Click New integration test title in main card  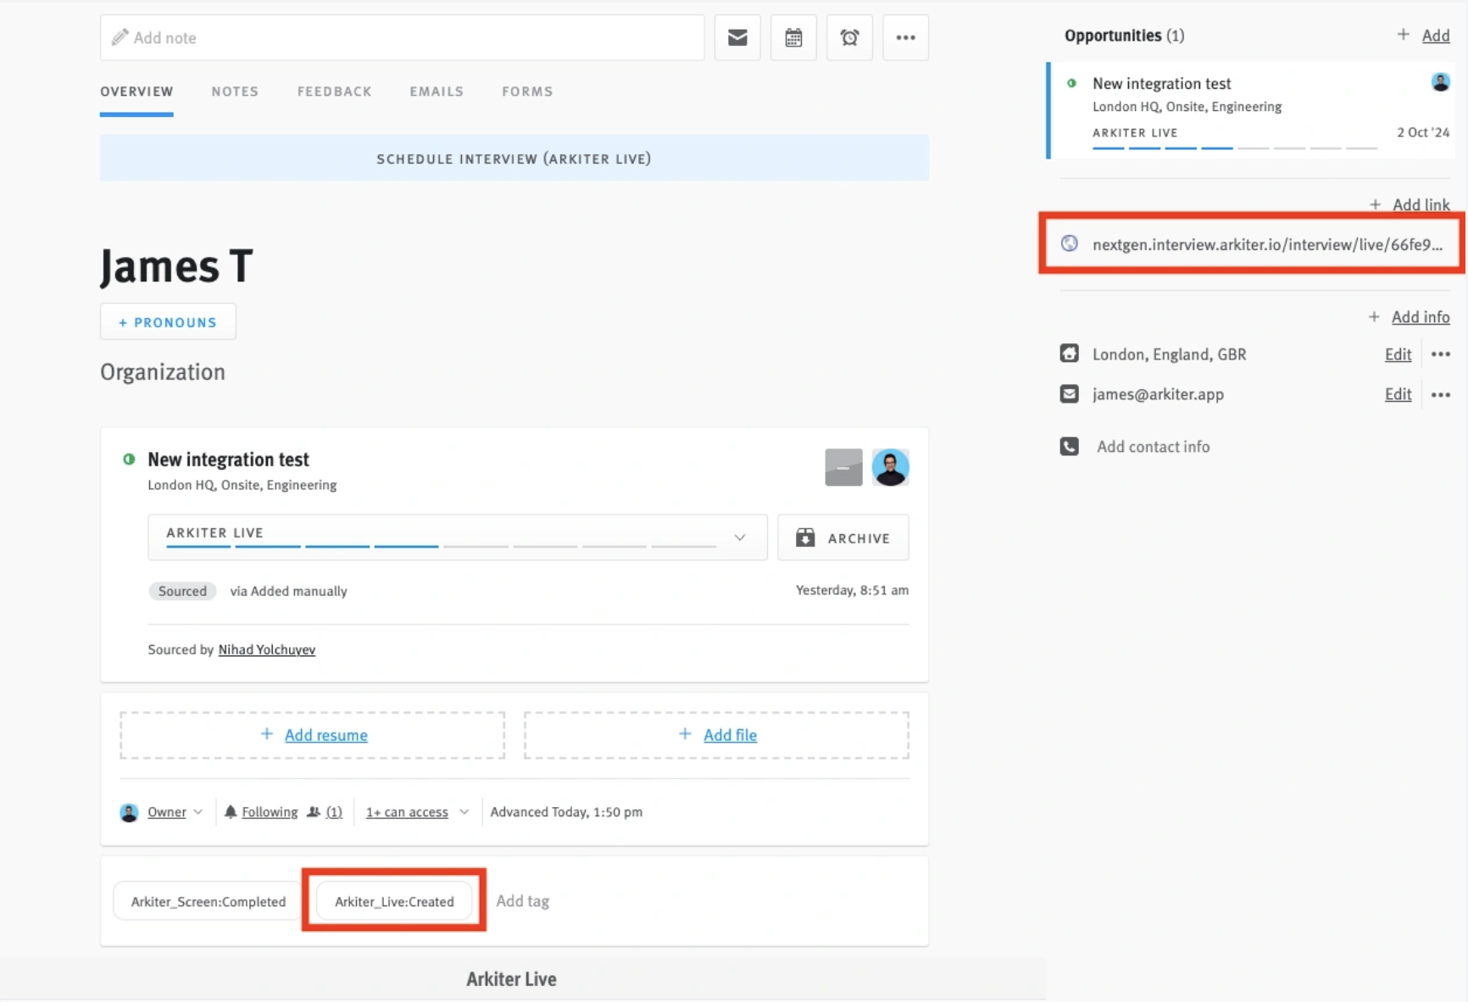coord(228,459)
